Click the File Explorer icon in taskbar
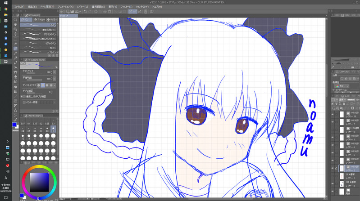 point(6,15)
